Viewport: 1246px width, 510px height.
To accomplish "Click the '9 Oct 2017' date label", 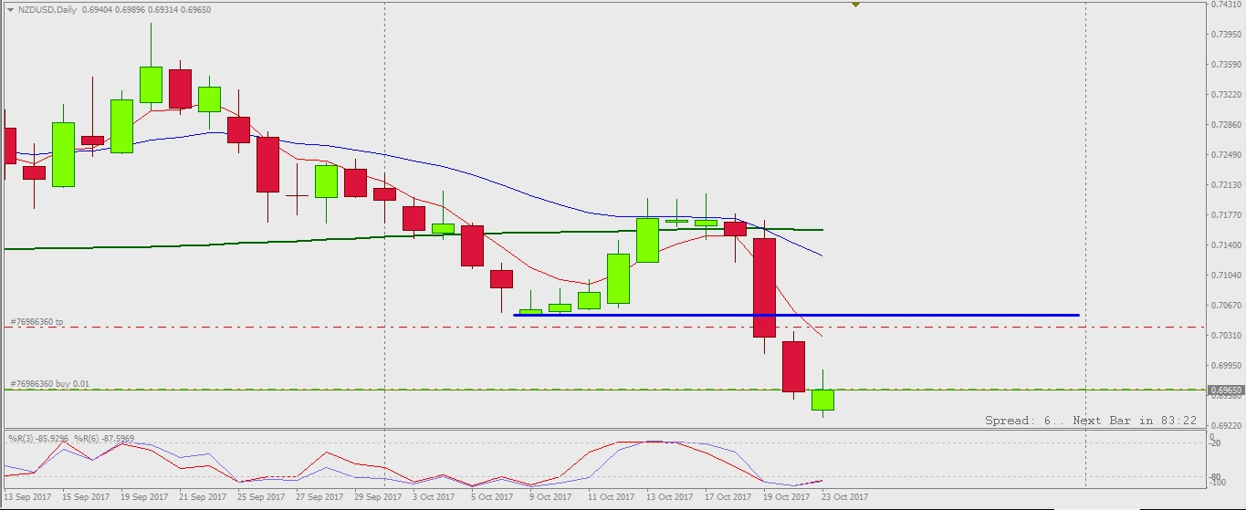I will coord(551,497).
